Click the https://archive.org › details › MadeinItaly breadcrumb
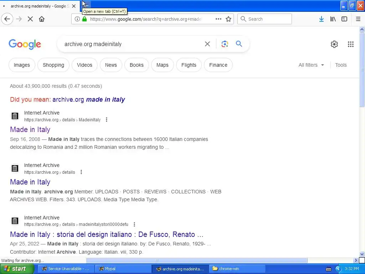The image size is (365, 274). (62, 120)
